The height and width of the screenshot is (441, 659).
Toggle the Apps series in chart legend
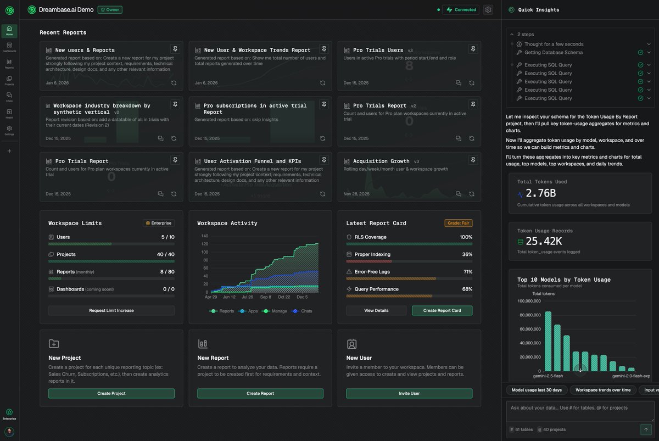[x=249, y=311]
